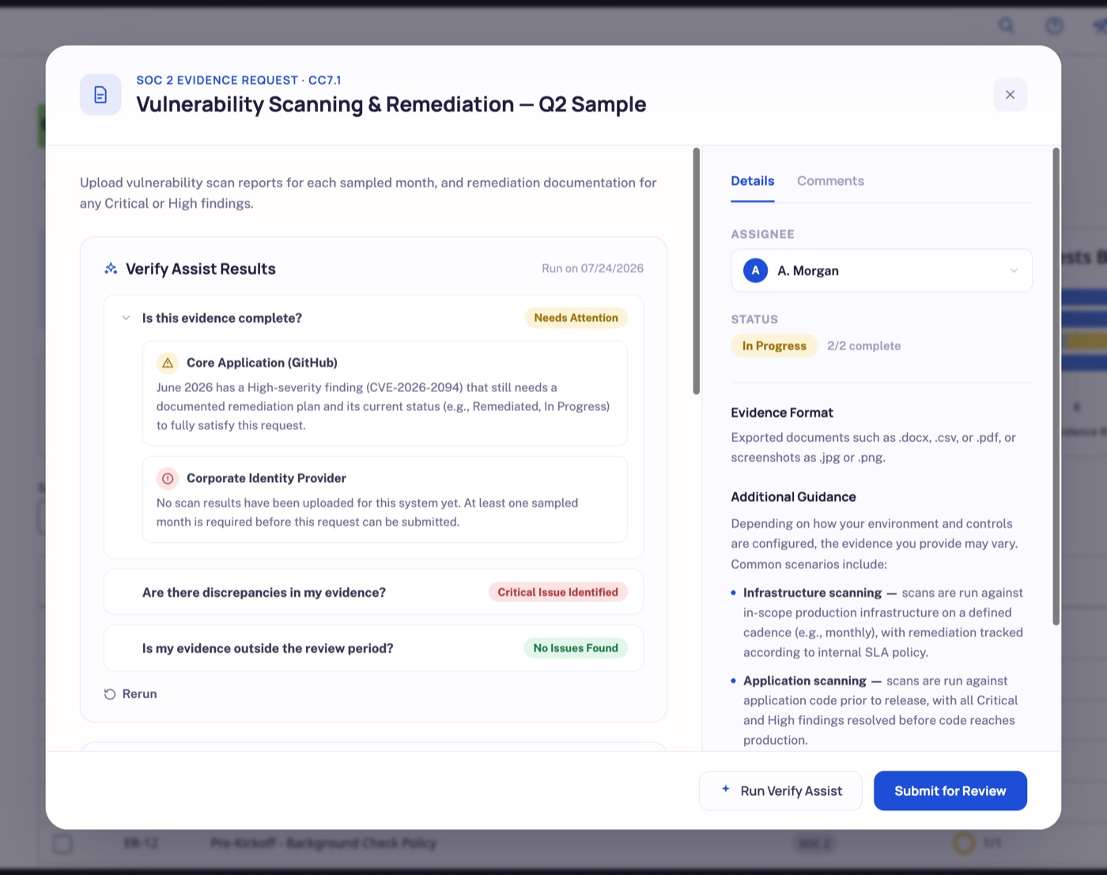Expand 'Are there discrepancies in my evidence?'
This screenshot has height=875, width=1107.
[x=373, y=592]
